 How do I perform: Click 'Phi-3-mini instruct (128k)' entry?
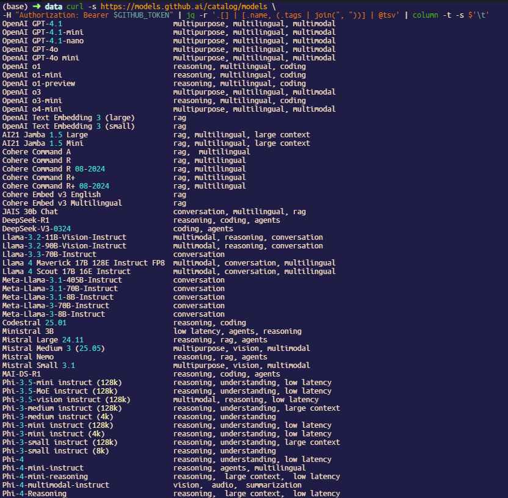pos(58,425)
